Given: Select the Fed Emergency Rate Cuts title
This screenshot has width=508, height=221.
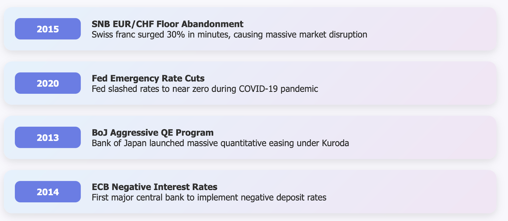Looking at the screenshot, I should pos(148,79).
